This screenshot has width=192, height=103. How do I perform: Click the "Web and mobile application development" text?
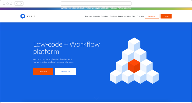point(53,59)
